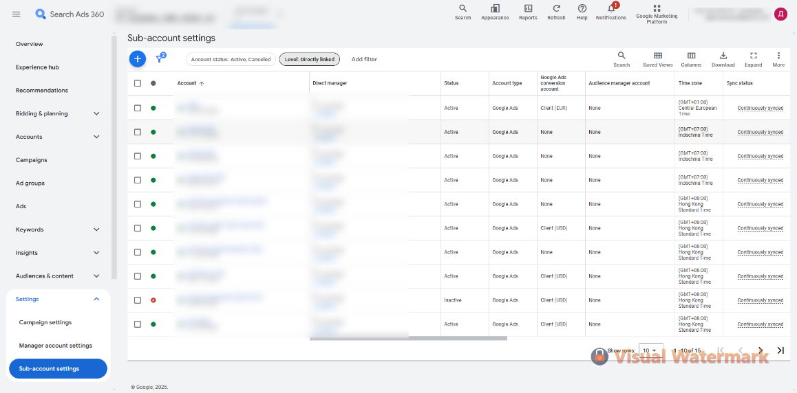Check the Central European Time row checkbox
Viewport: 797px width, 393px height.
tap(137, 108)
